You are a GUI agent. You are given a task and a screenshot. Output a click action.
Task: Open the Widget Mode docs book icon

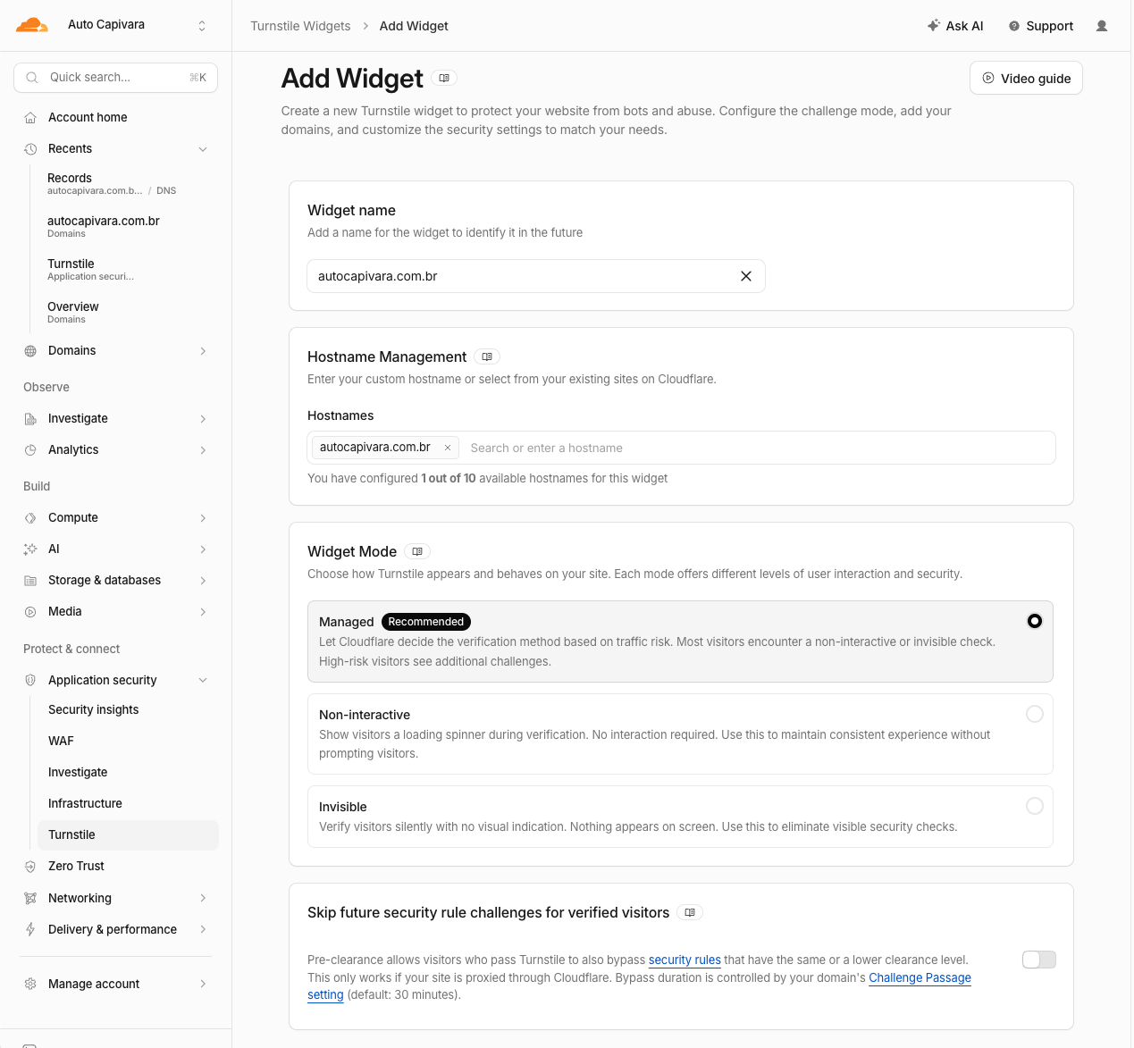[x=417, y=551]
